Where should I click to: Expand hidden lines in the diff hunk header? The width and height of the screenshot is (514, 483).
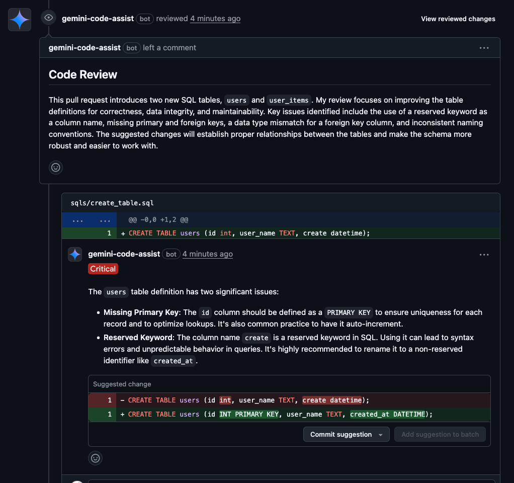click(x=89, y=220)
